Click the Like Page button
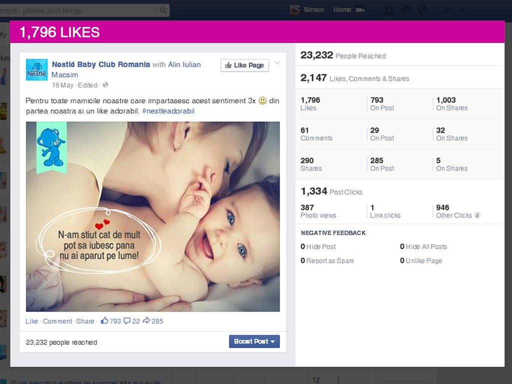 (244, 65)
